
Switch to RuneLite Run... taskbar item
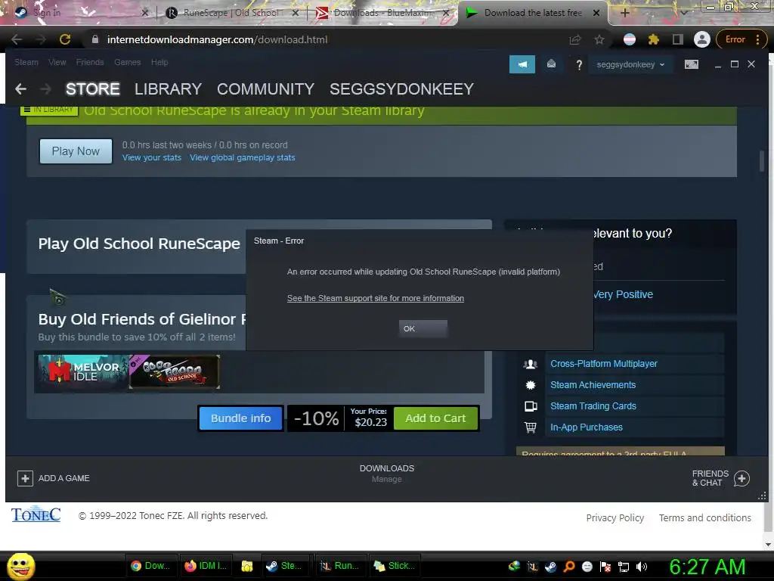point(339,566)
